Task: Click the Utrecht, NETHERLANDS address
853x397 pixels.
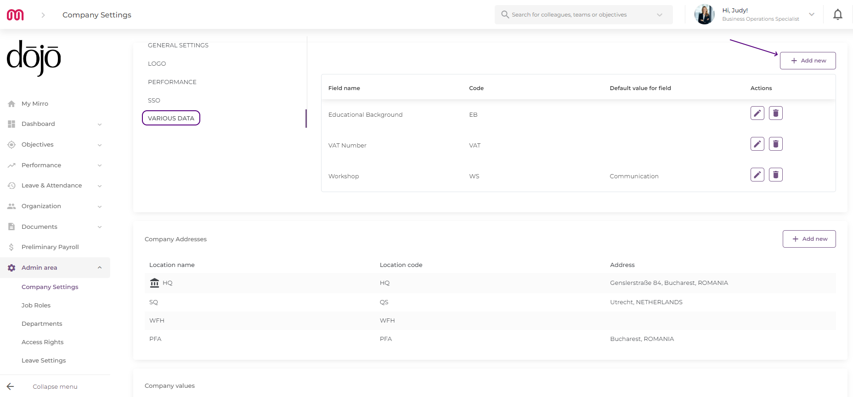Action: pos(646,302)
